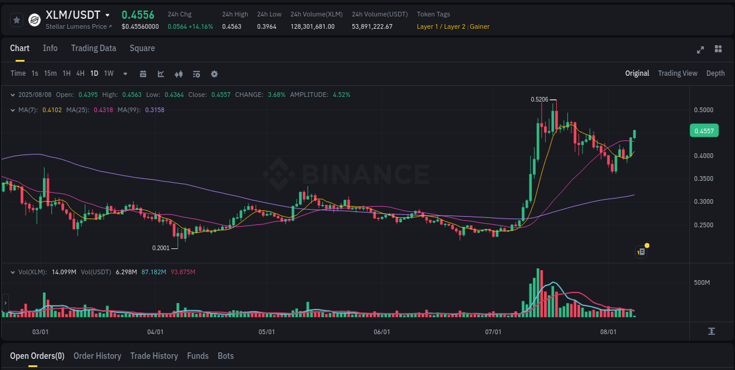Select the line chart type icon
Viewport: 735px width, 370px height.
click(x=161, y=73)
